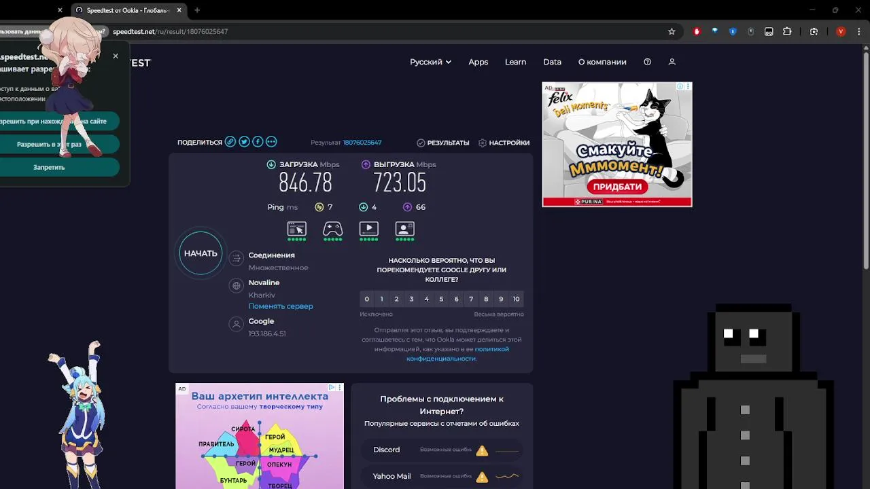870x489 pixels.
Task: Click the Kharkiv server location text
Action: point(262,295)
